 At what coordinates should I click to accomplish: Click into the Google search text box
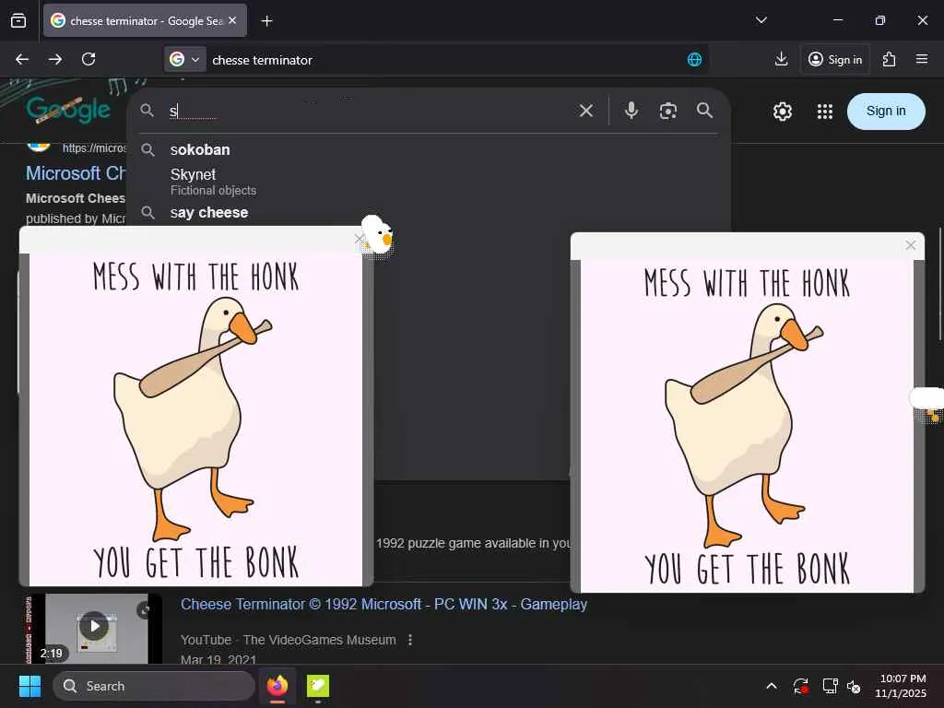[369, 111]
